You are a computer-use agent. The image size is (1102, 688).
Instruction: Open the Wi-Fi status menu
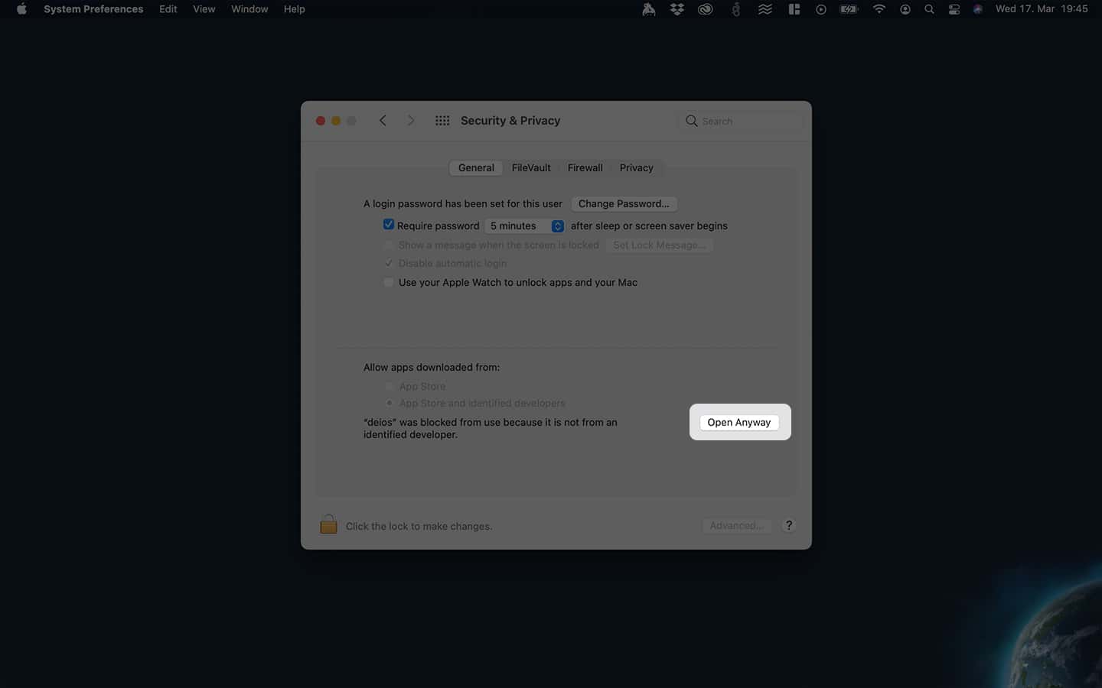click(879, 9)
